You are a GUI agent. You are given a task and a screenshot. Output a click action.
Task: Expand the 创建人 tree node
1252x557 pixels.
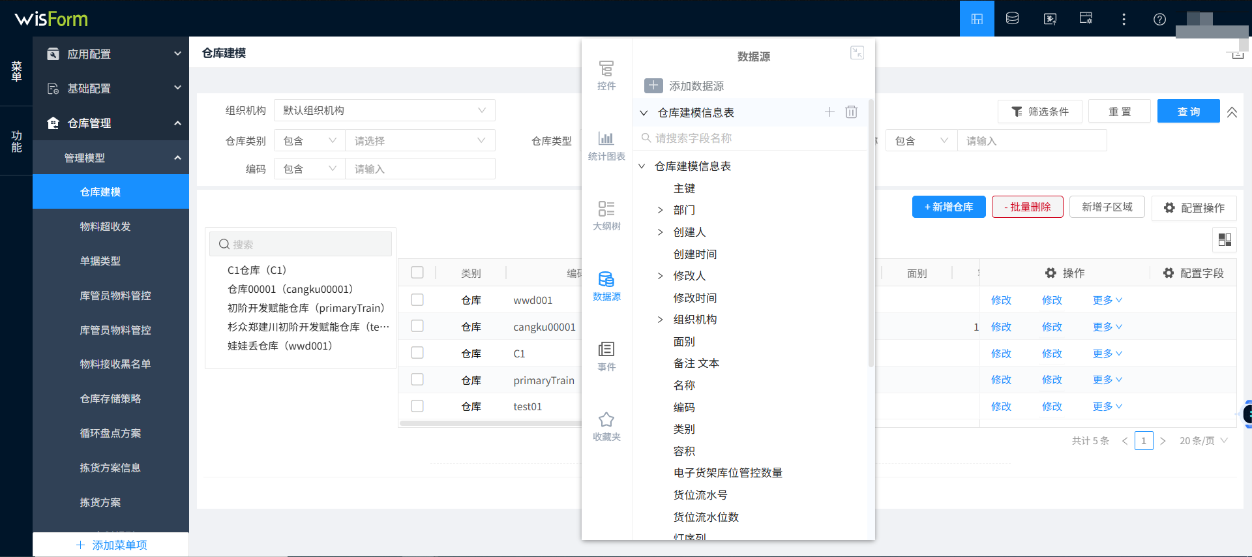click(660, 232)
